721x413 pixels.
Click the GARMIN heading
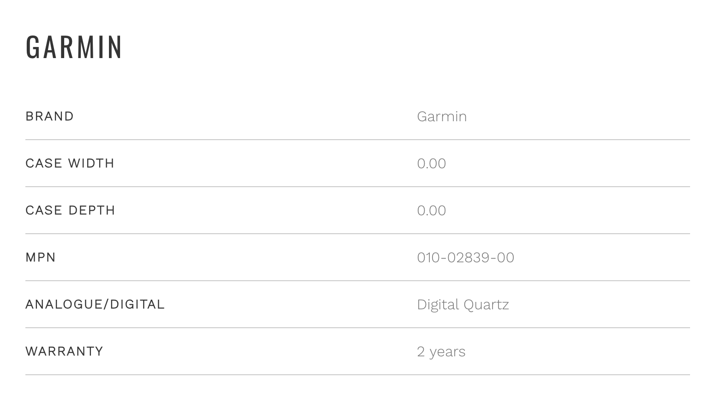74,47
